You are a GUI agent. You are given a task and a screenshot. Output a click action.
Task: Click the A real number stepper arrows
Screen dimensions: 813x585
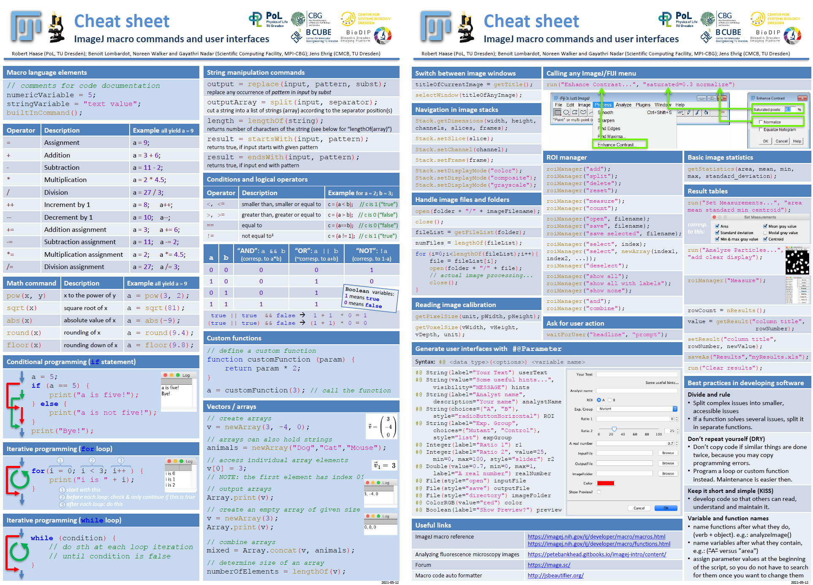coord(677,444)
